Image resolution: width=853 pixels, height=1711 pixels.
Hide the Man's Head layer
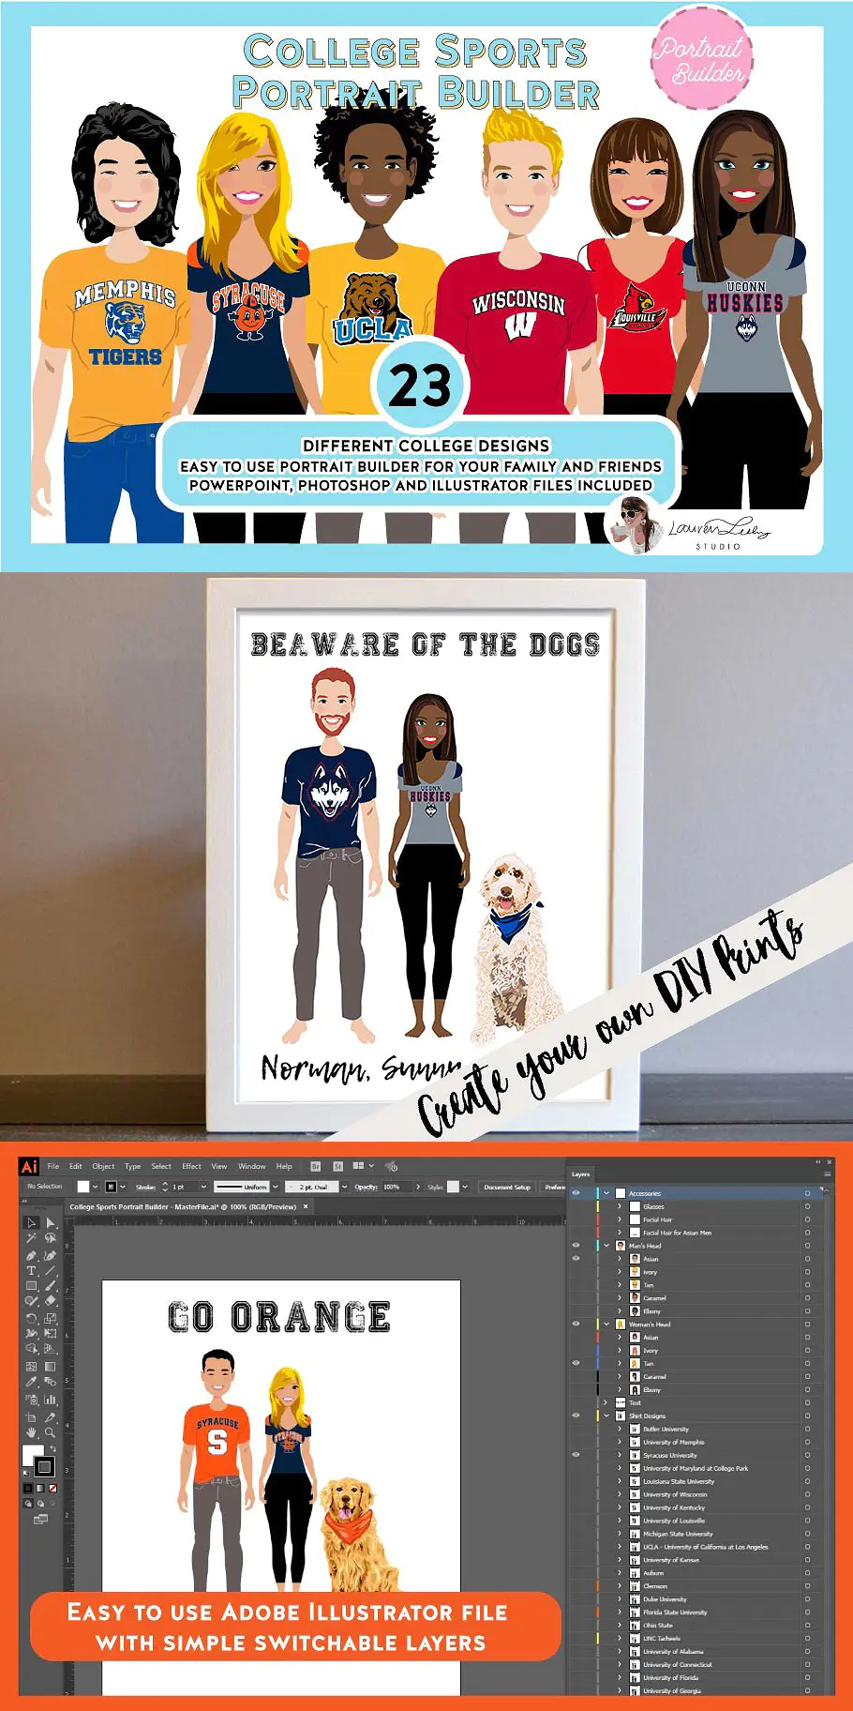(x=576, y=1246)
